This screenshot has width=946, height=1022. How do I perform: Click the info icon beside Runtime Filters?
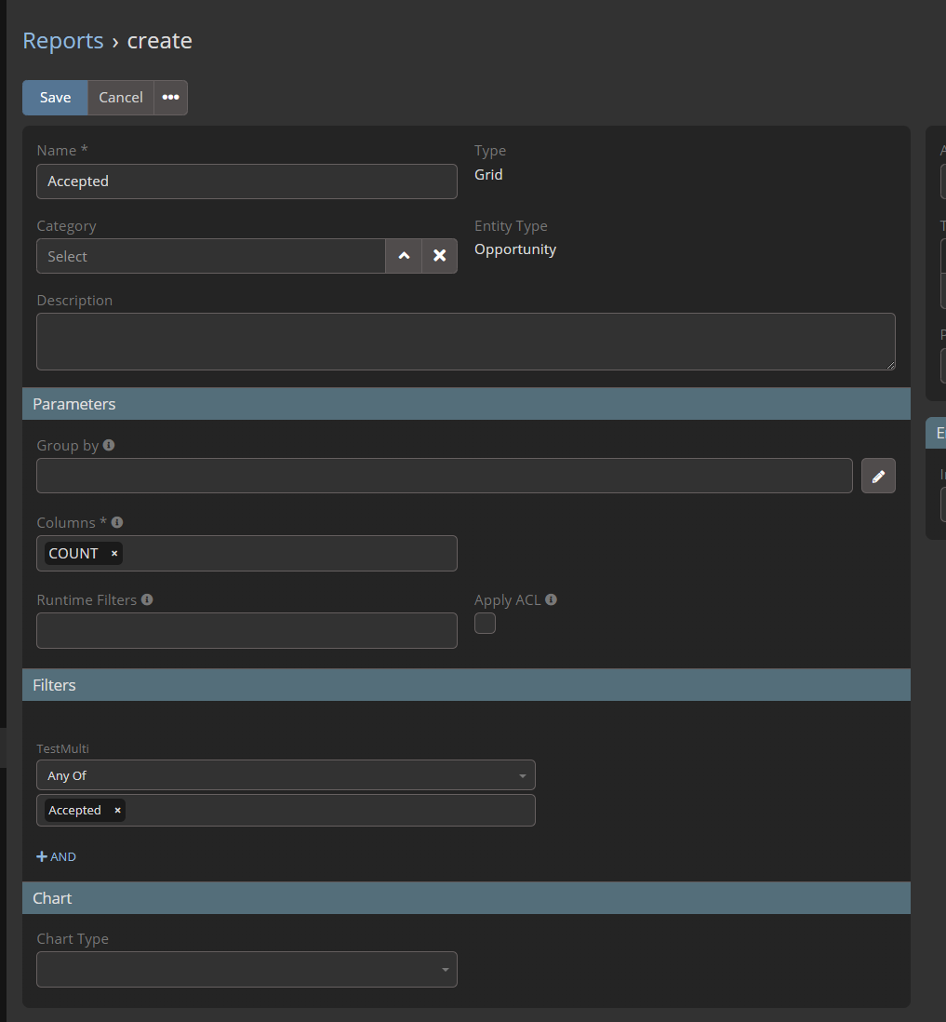click(147, 600)
